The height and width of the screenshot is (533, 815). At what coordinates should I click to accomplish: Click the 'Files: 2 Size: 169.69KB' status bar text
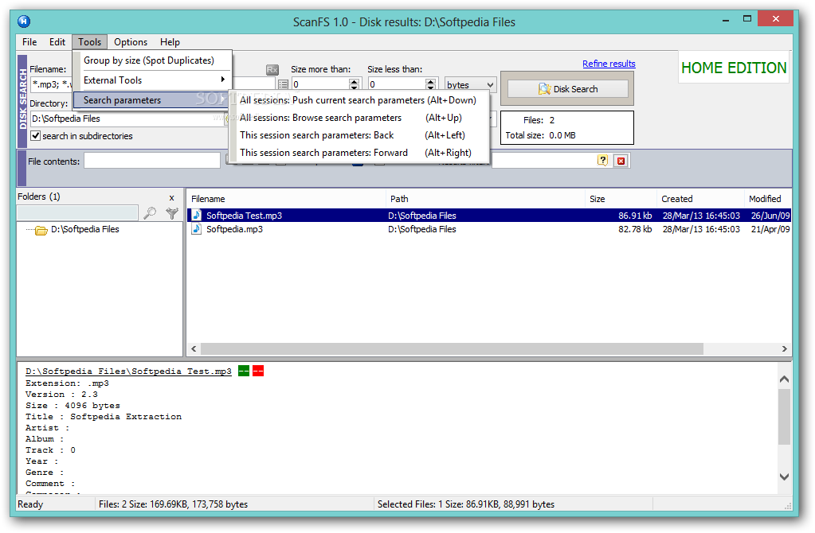(x=173, y=504)
